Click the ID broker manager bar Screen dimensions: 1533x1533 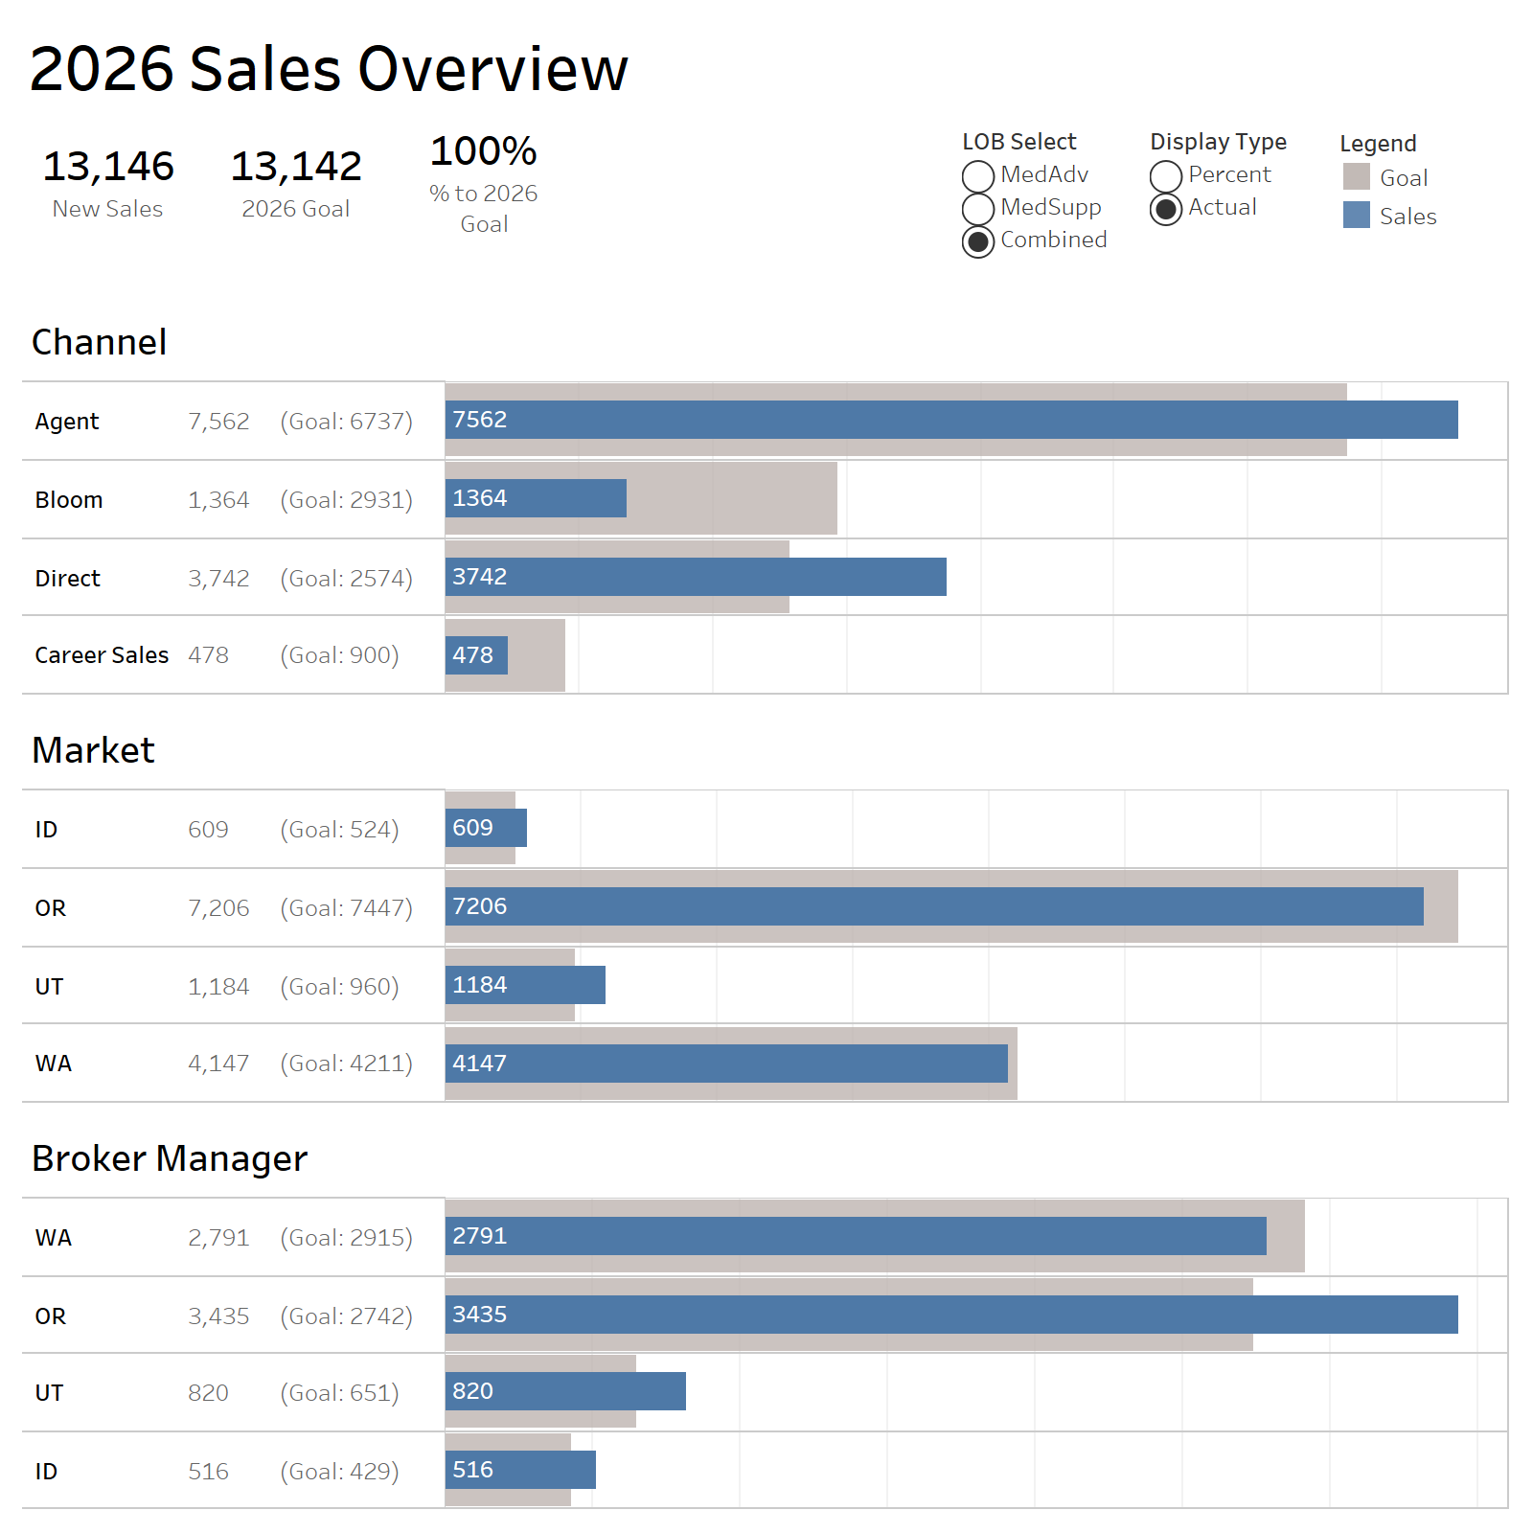(x=517, y=1469)
